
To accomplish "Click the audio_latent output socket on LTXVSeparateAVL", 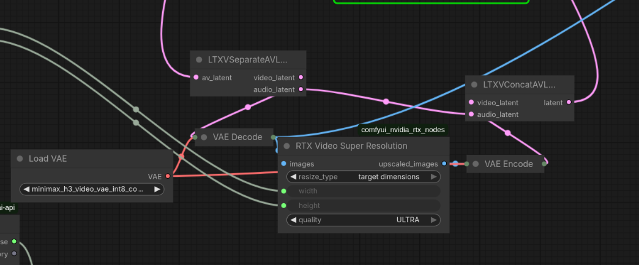I will [301, 89].
